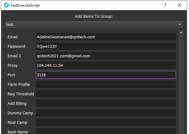The height and width of the screenshot is (134, 189).
Task: Click the Dummy Camp input field
Action: pyautogui.click(x=106, y=113)
